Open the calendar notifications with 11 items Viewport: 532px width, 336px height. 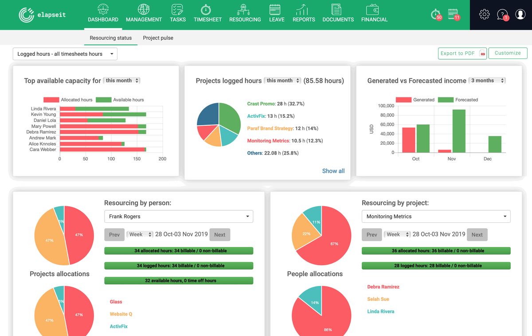pos(453,14)
